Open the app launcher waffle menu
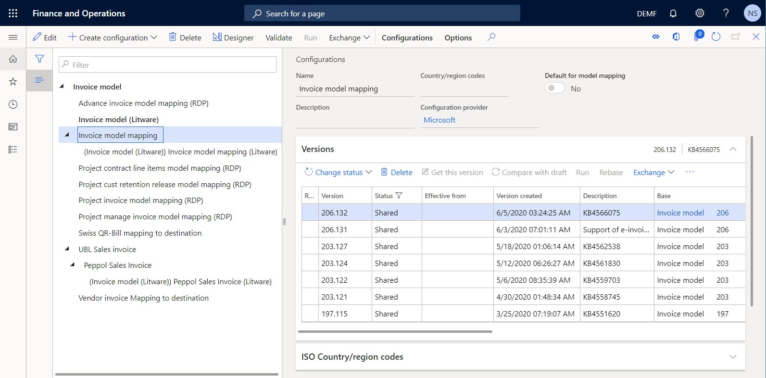 (13, 13)
